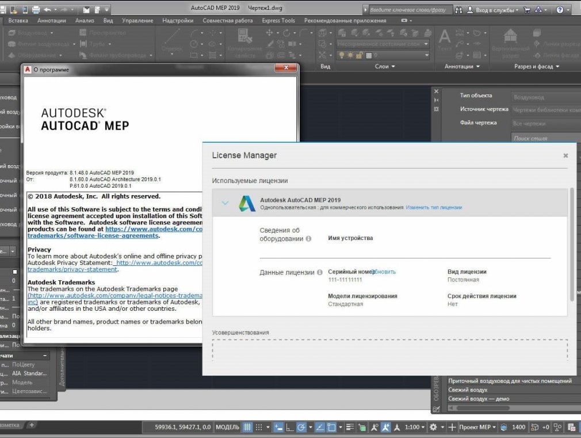Open the Совместная работа ribbon tab

[227, 21]
